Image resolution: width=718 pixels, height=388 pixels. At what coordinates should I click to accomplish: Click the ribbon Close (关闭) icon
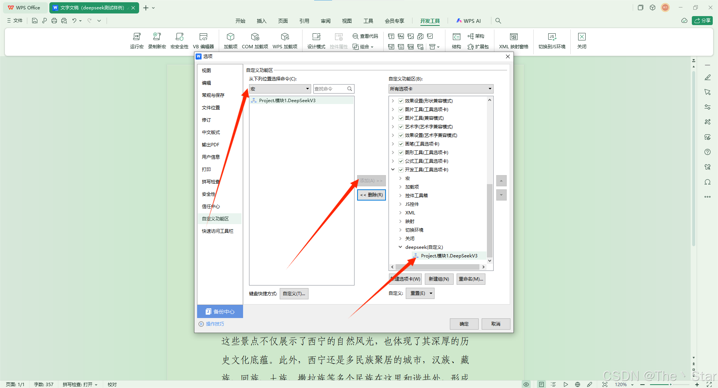[x=582, y=41]
